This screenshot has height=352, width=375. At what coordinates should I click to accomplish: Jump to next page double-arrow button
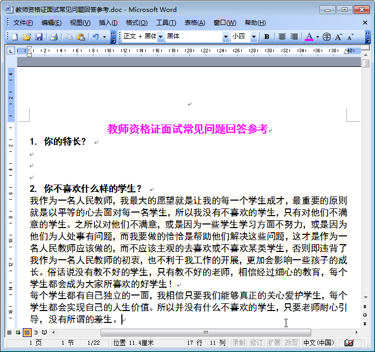[365, 324]
